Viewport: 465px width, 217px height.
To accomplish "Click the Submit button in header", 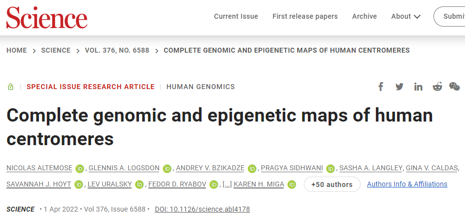I will click(x=450, y=16).
